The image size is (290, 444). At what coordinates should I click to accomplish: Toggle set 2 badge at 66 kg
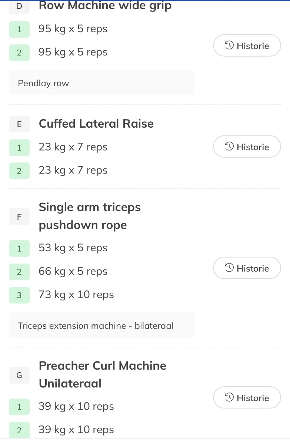pyautogui.click(x=19, y=272)
